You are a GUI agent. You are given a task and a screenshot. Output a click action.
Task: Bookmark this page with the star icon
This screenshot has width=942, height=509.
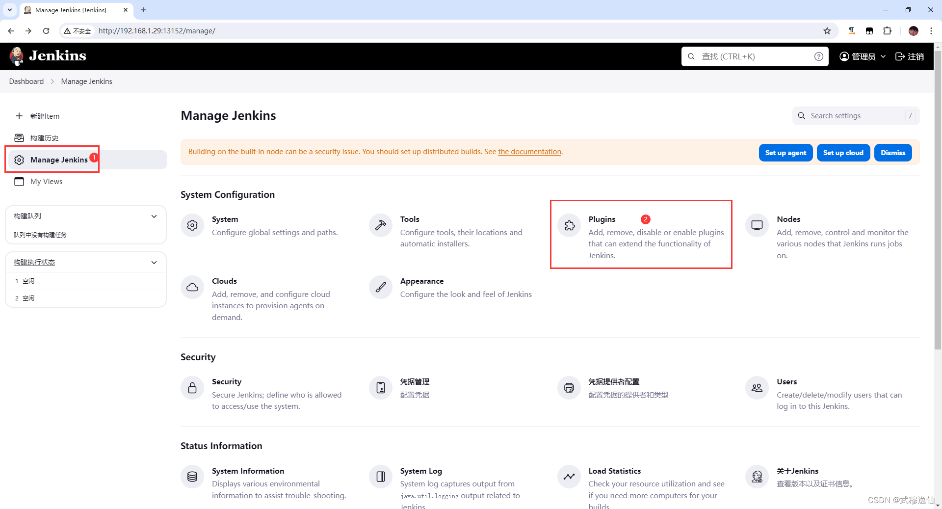827,31
